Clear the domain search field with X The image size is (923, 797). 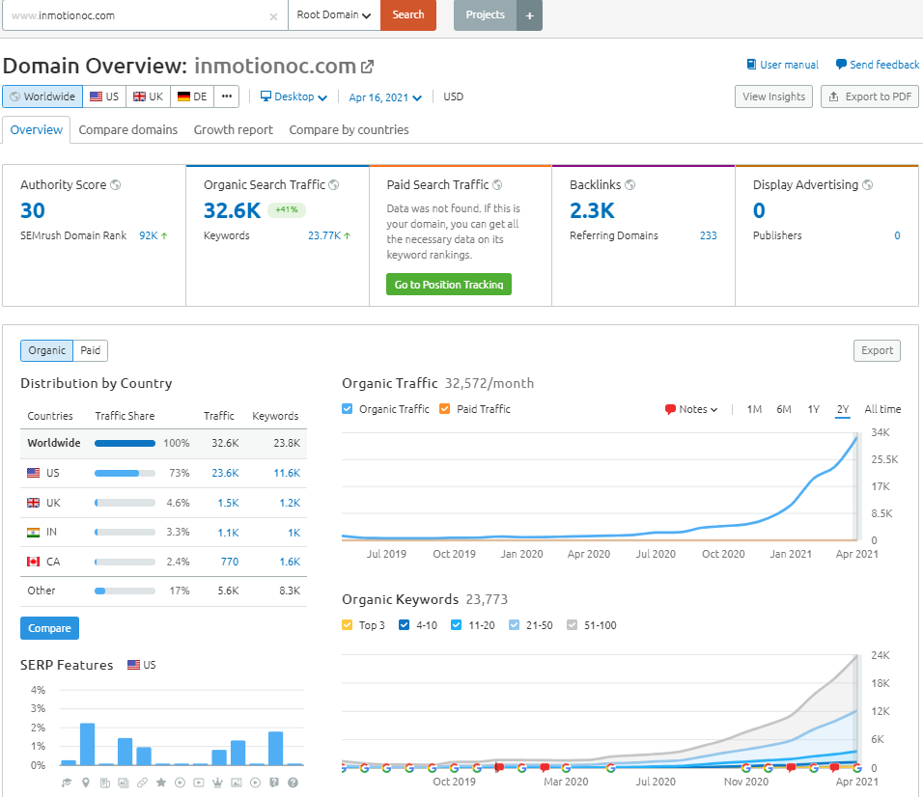(x=273, y=16)
